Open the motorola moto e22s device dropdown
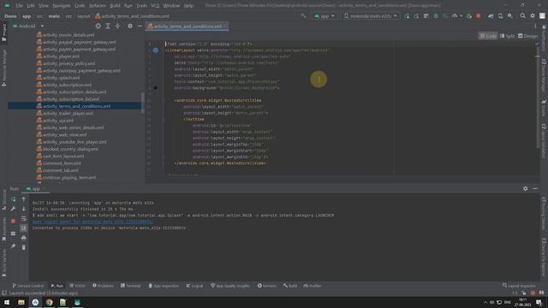Image resolution: width=548 pixels, height=308 pixels. 371,16
